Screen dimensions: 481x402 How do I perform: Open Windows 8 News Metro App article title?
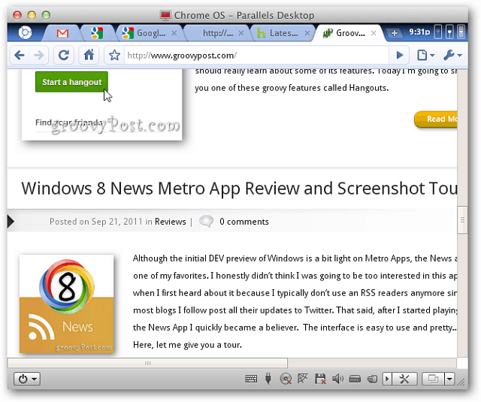tap(239, 189)
